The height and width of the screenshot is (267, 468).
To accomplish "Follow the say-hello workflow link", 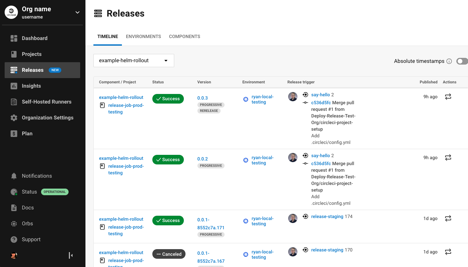I will [x=320, y=95].
